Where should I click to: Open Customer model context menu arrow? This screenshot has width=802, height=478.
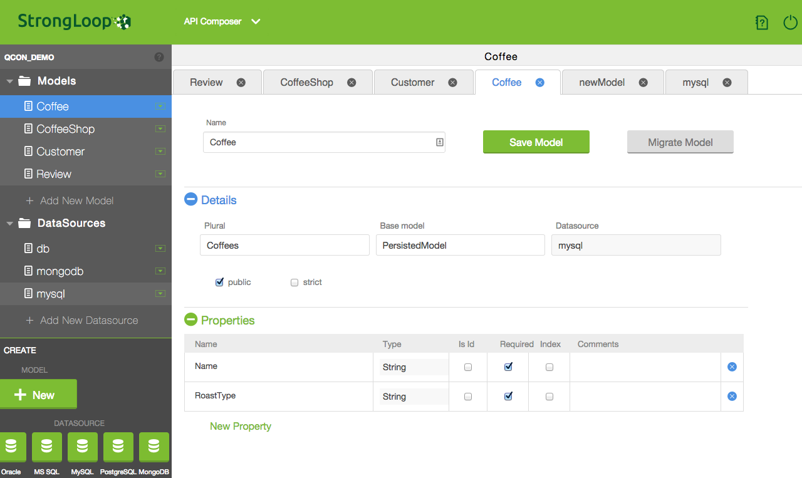pos(160,152)
